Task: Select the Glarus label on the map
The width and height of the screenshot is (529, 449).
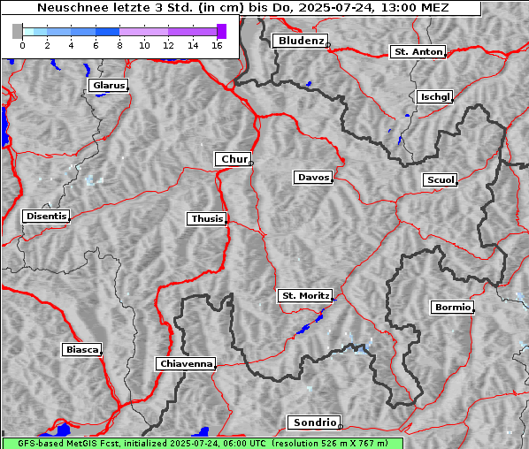Action: click(109, 85)
